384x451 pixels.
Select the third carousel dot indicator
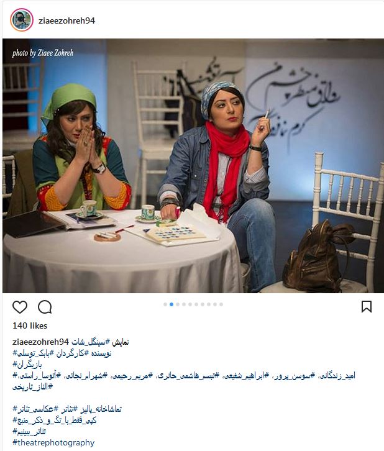(178, 304)
